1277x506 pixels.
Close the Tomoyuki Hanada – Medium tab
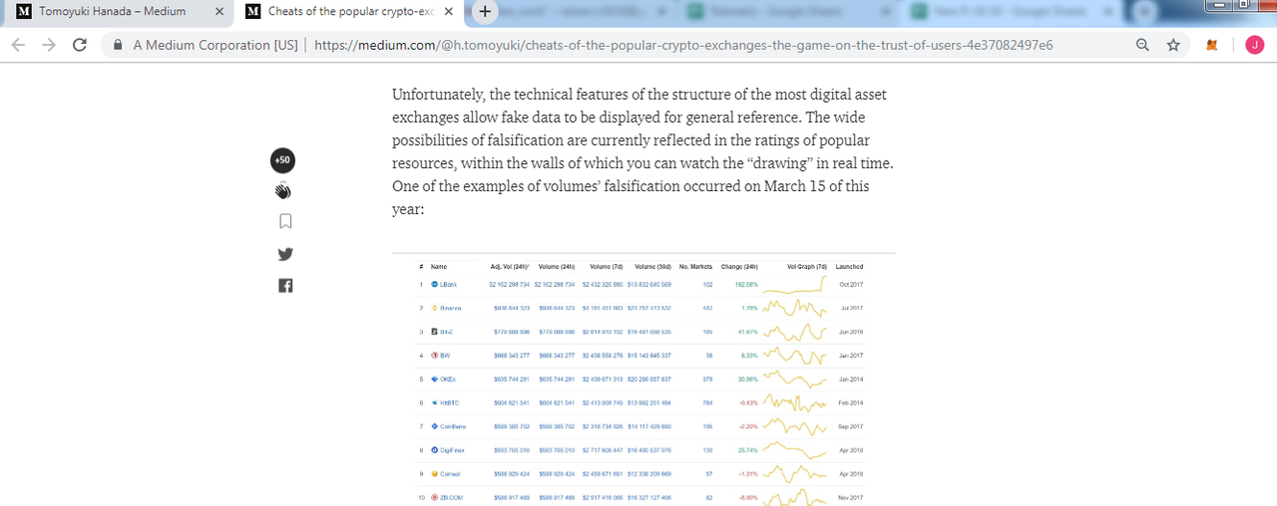click(219, 12)
